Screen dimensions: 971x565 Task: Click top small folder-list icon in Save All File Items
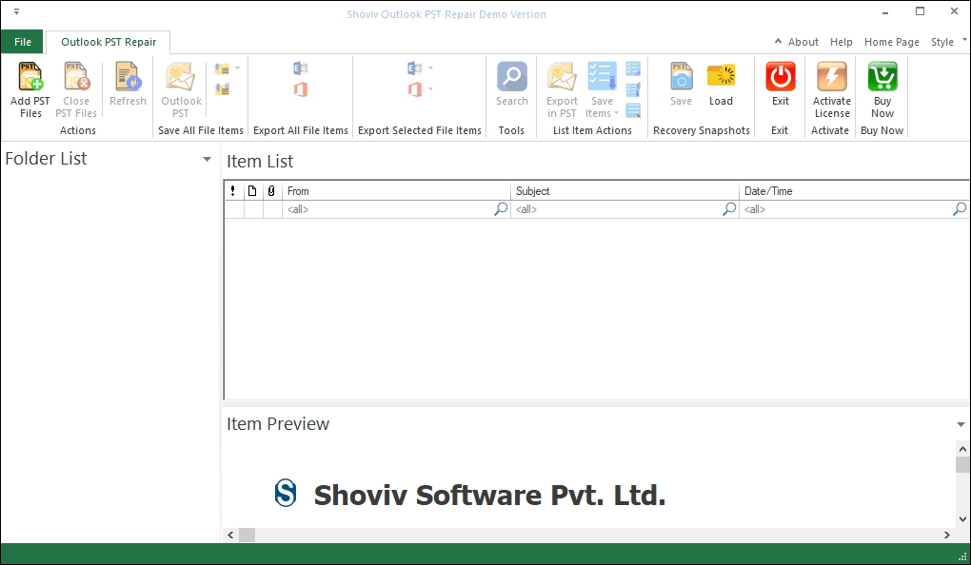[222, 68]
